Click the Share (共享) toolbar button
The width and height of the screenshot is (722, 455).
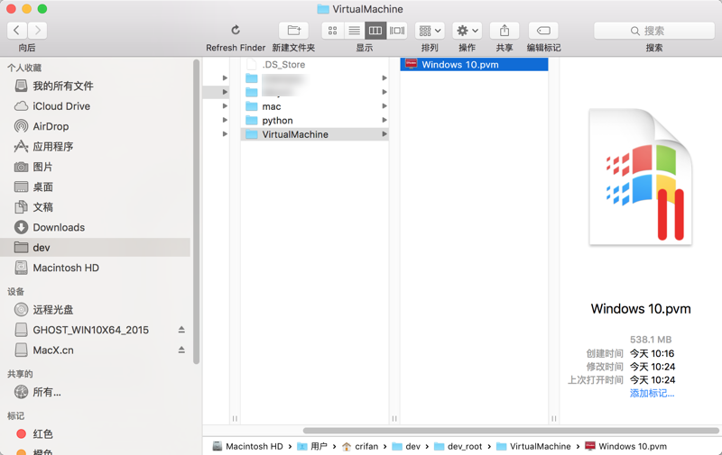(x=504, y=31)
